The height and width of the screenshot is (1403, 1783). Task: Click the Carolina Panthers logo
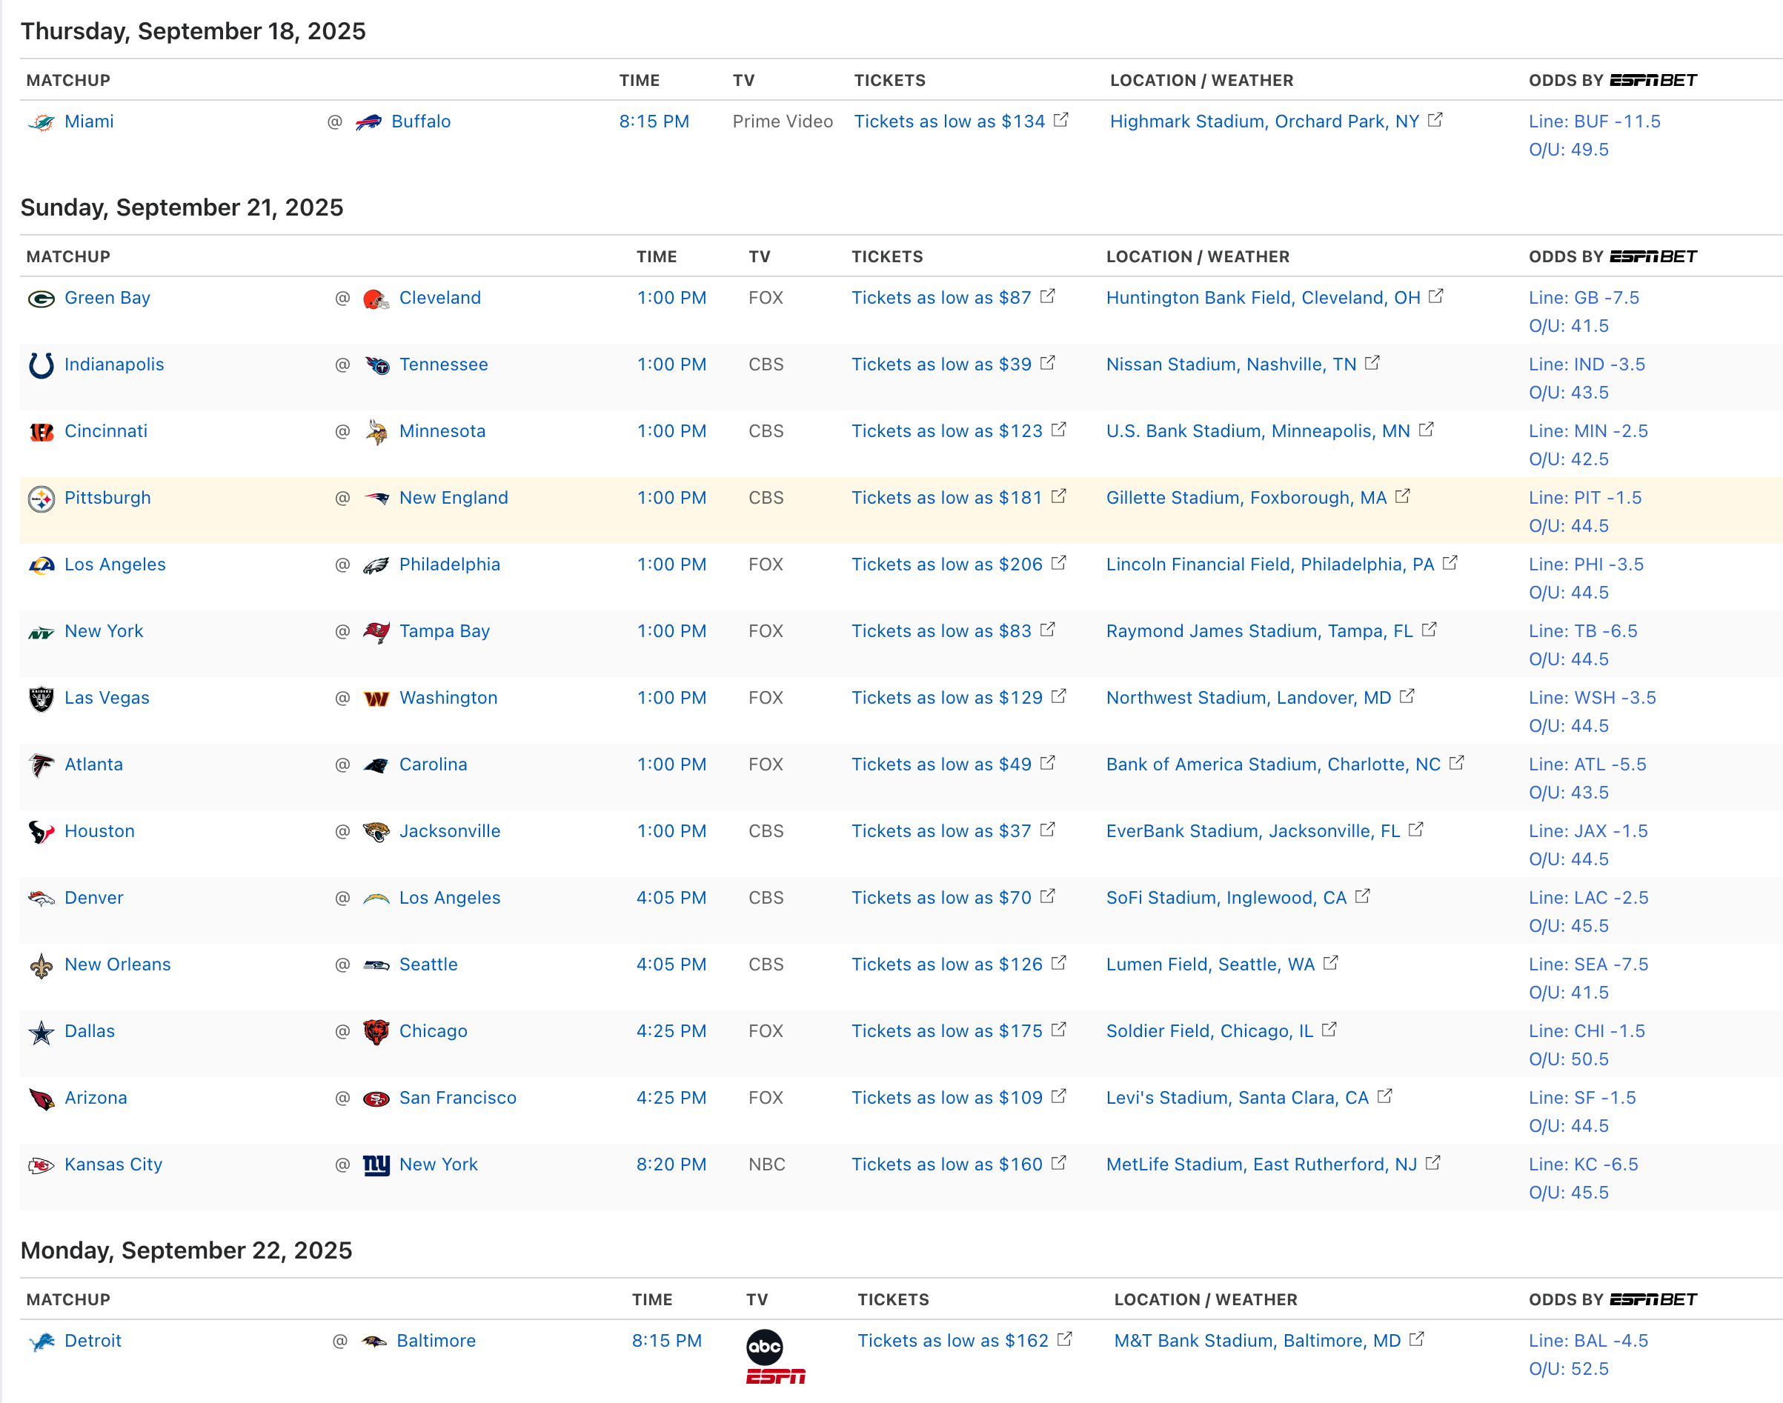tap(376, 765)
